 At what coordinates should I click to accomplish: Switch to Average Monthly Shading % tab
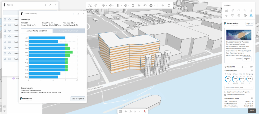pyautogui.click(x=69, y=31)
